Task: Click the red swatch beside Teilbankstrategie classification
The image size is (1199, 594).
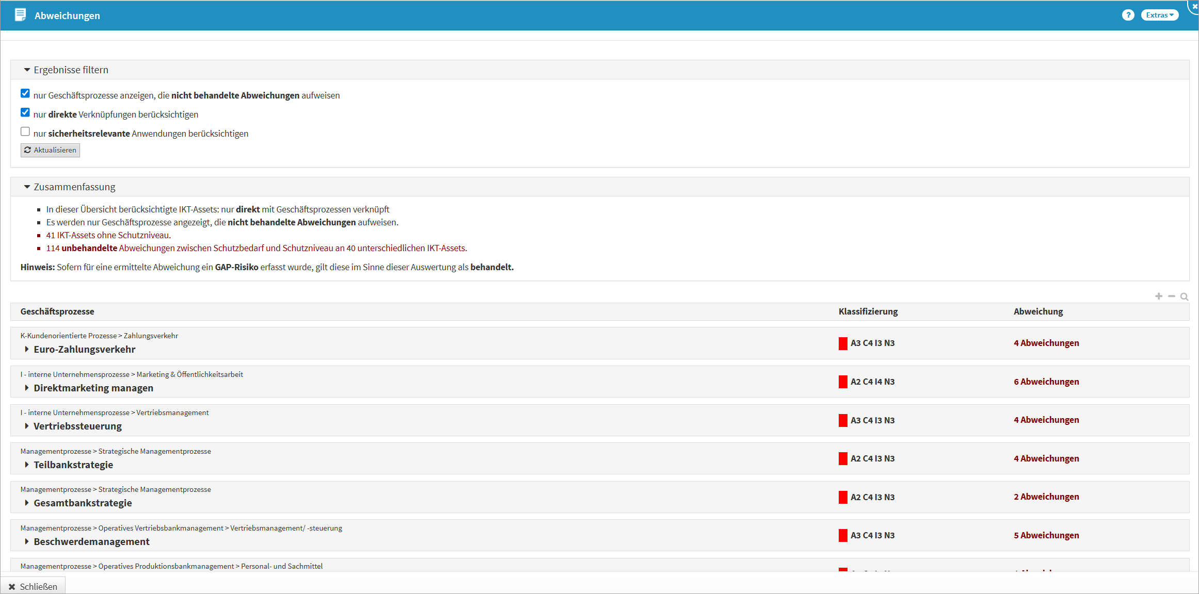Action: [843, 459]
